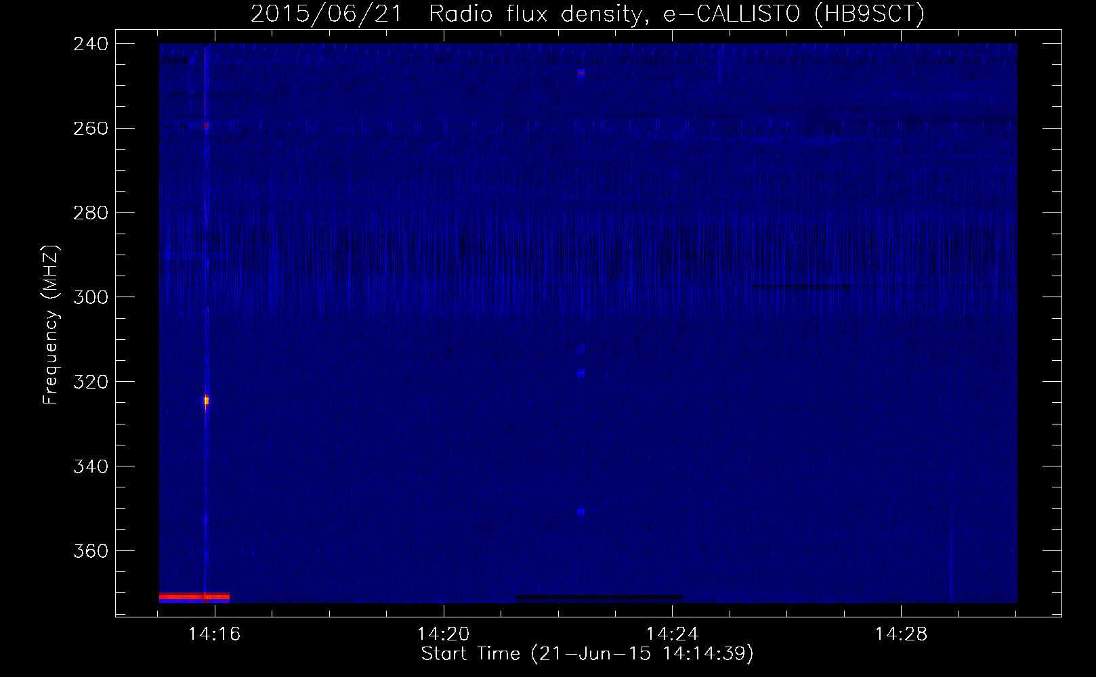Click the small blue-red spot near 247 MHz

(581, 74)
